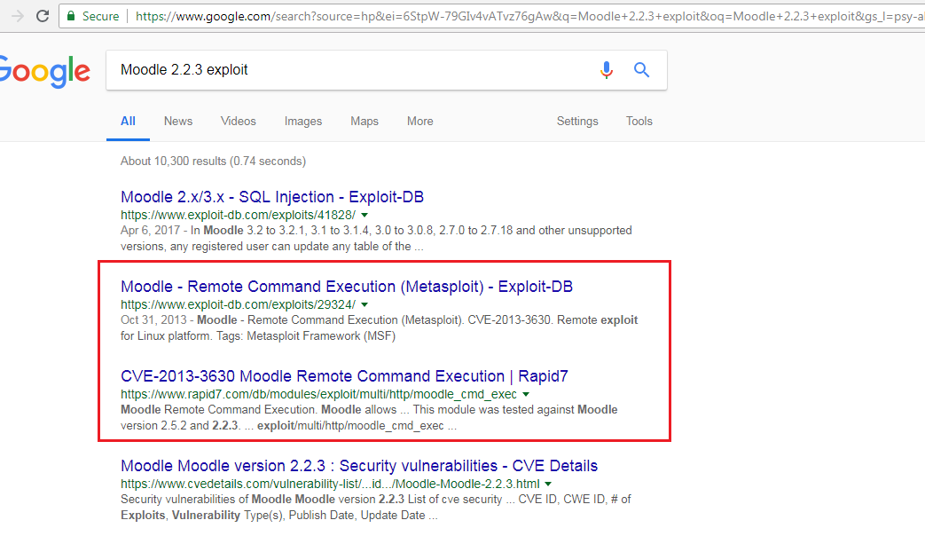
Task: Expand the arrow beside the rapid7.com URL
Action: [526, 395]
